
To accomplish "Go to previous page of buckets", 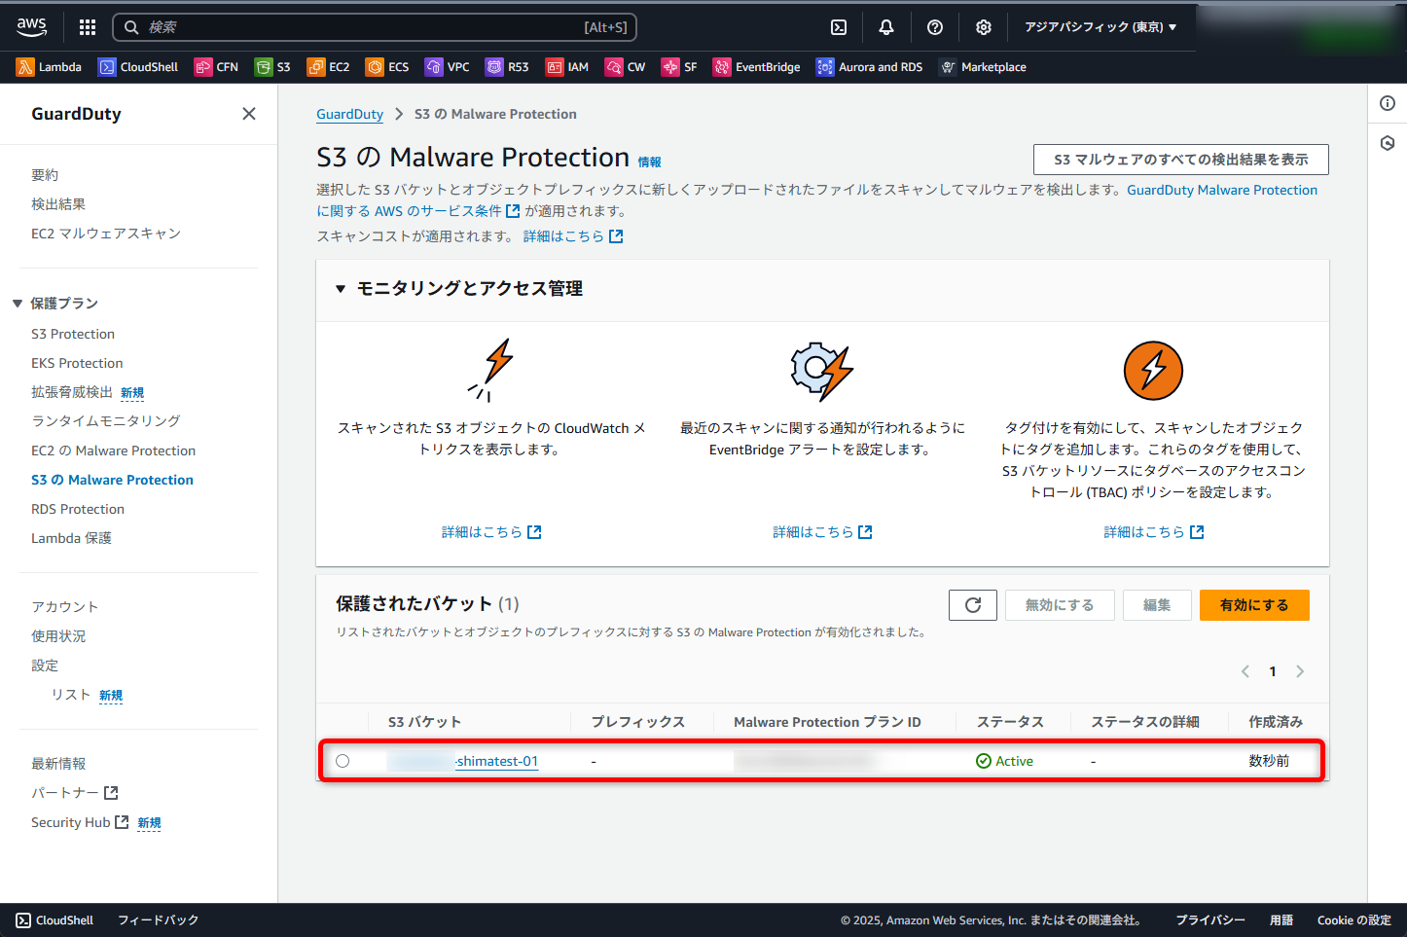I will tap(1245, 671).
